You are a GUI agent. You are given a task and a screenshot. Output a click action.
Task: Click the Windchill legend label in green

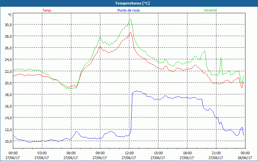[x=210, y=10]
